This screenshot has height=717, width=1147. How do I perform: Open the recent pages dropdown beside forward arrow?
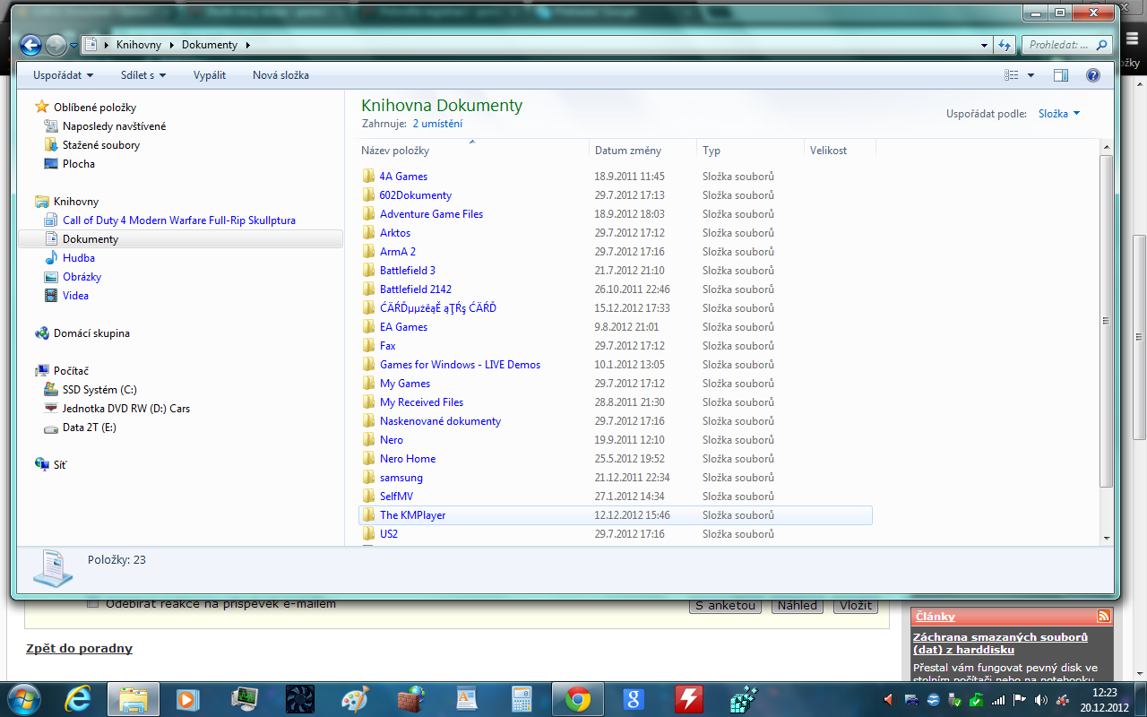(73, 46)
